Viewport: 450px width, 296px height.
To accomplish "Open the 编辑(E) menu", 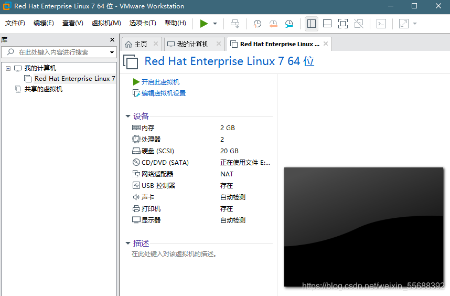I will (x=44, y=23).
